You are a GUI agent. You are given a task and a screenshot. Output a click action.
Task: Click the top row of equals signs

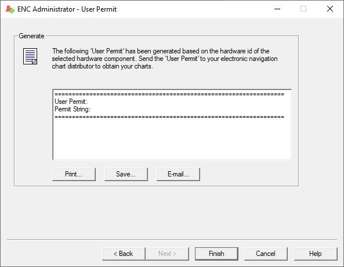pos(169,95)
